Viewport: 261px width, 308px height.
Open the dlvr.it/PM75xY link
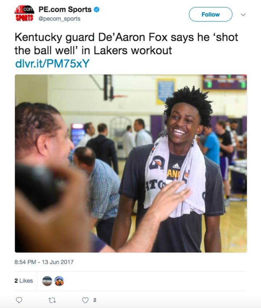coord(52,63)
